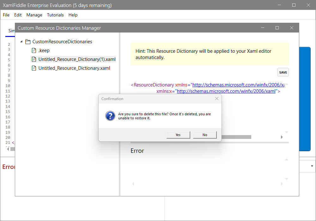Open the File menu
Screen dimensions: 316x221
pyautogui.click(x=6, y=15)
